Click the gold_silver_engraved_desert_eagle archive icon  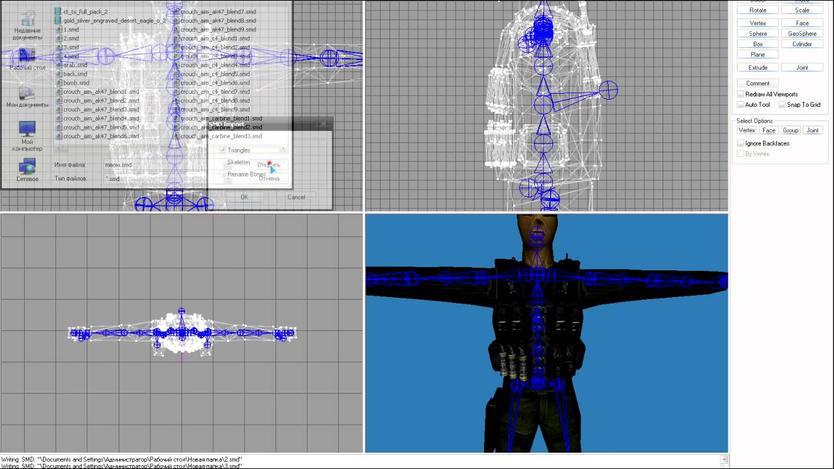point(58,21)
